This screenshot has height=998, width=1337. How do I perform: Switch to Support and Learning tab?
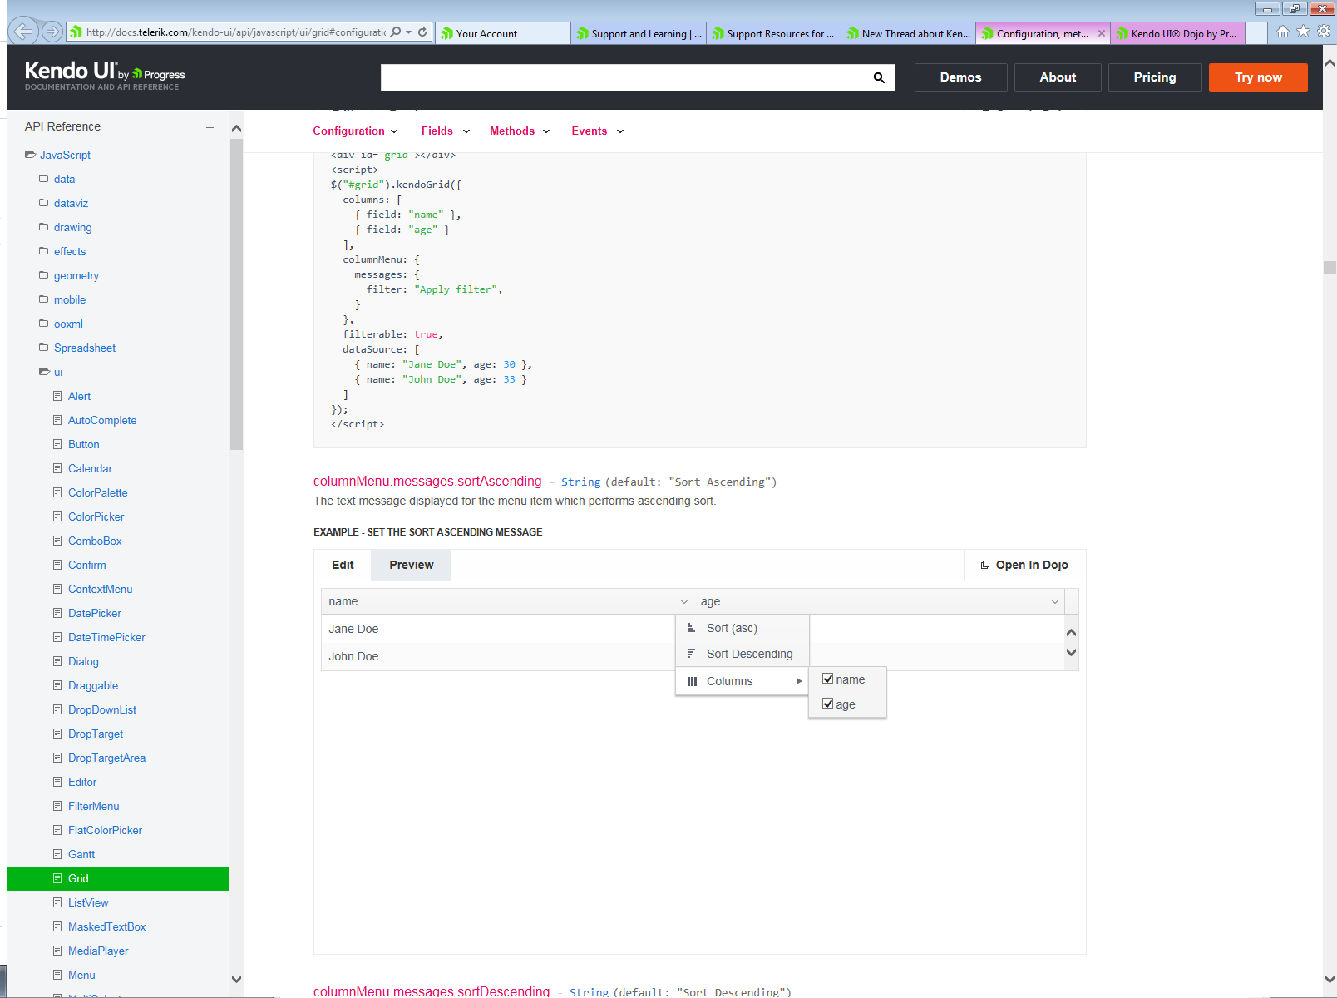pos(638,33)
